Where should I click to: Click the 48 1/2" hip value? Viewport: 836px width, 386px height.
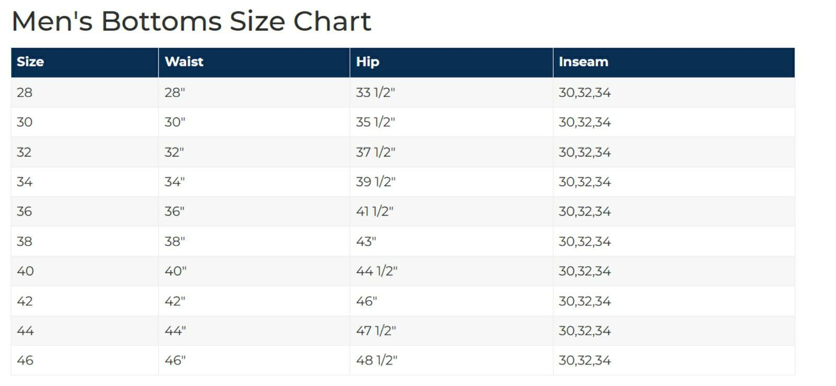click(x=377, y=360)
